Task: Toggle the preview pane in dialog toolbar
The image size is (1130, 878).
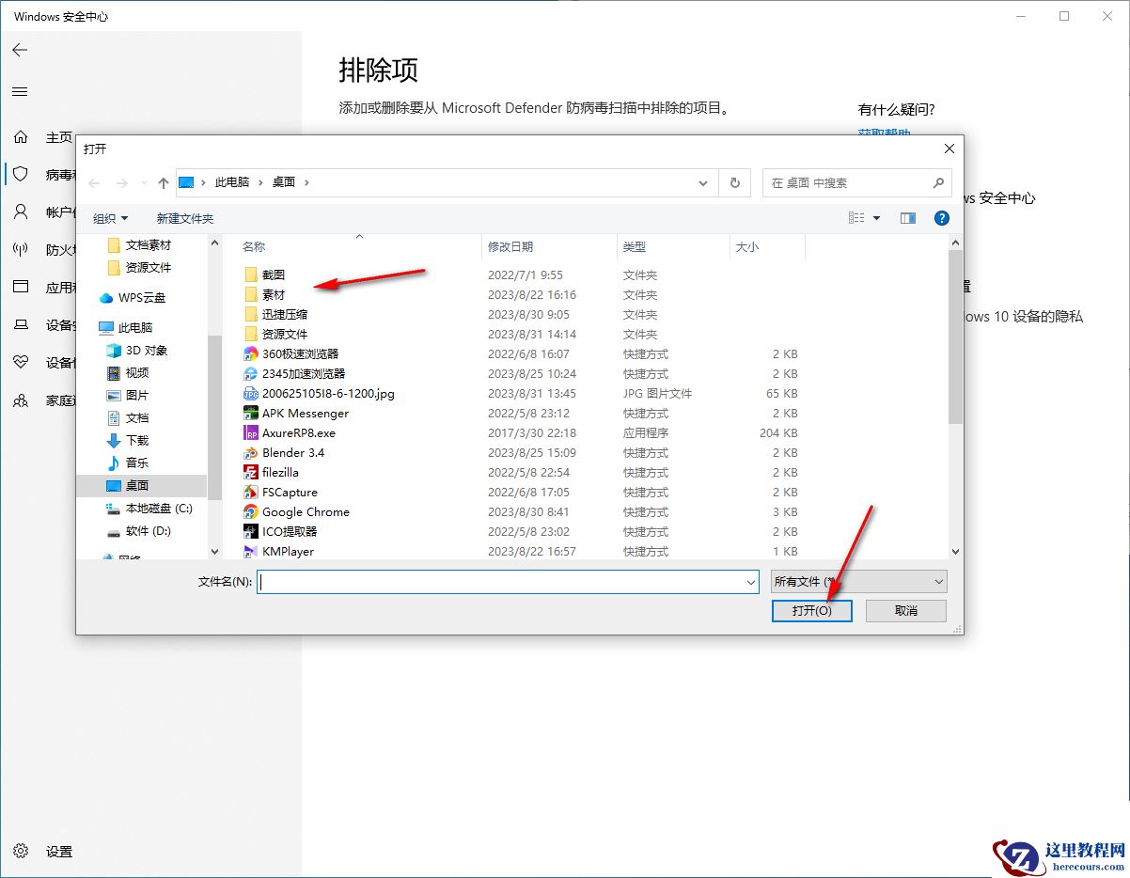Action: (906, 217)
